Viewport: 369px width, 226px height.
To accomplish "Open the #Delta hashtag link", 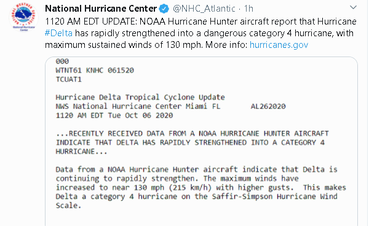I will tap(58, 33).
